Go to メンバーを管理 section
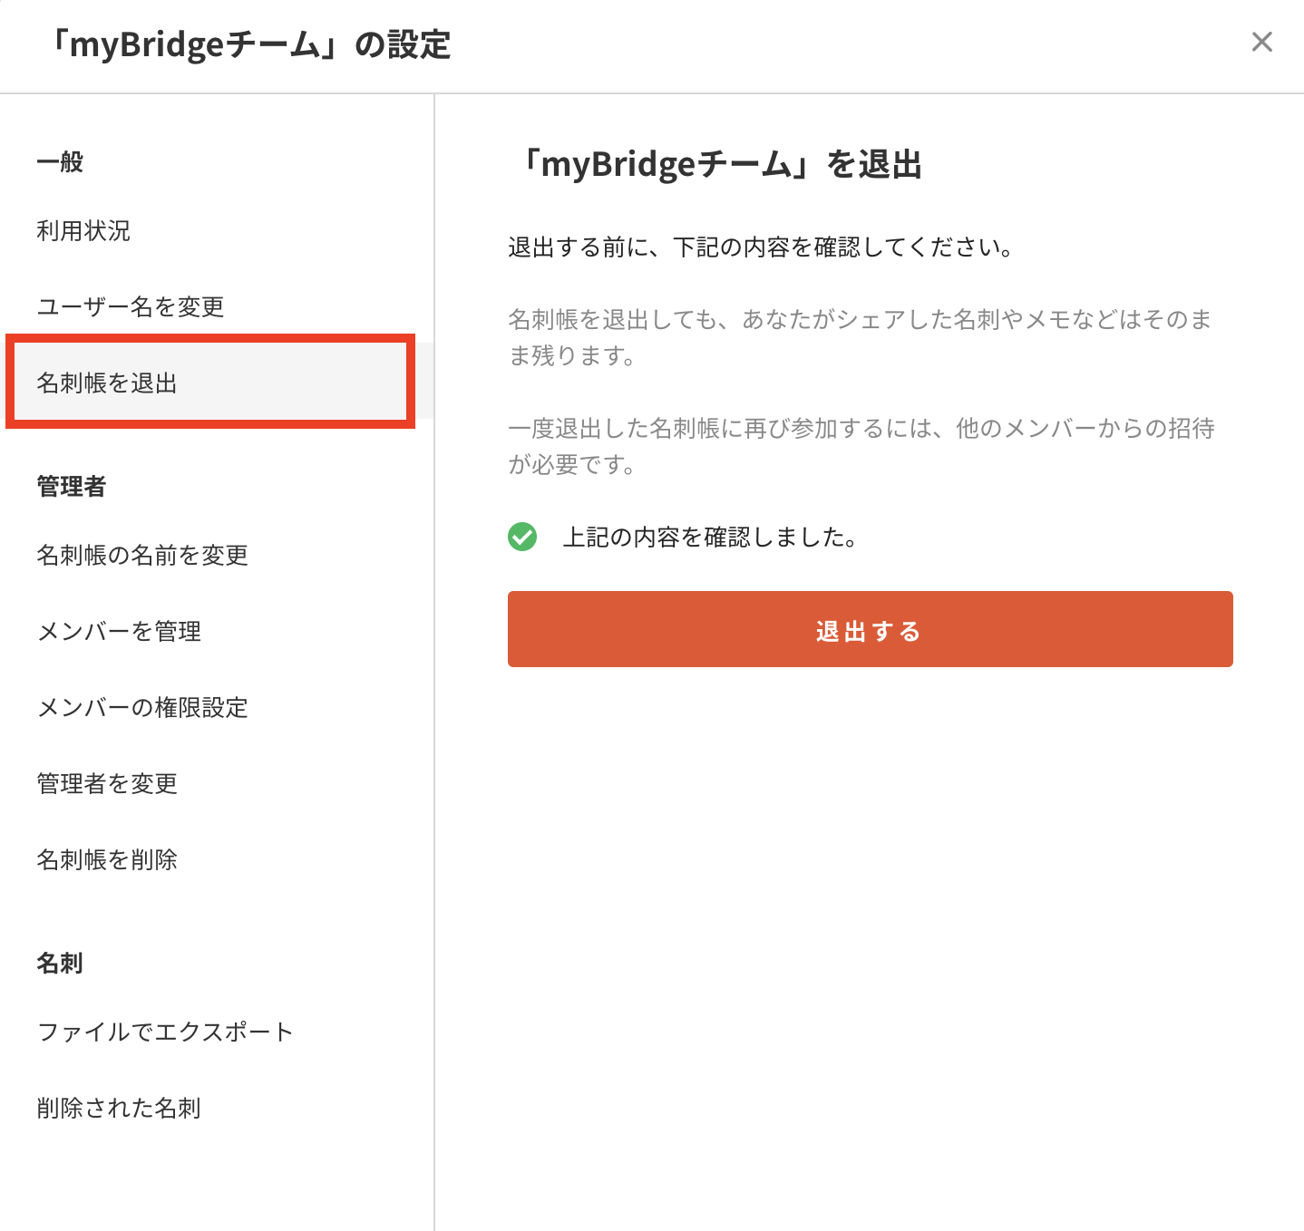The width and height of the screenshot is (1304, 1231). point(119,631)
